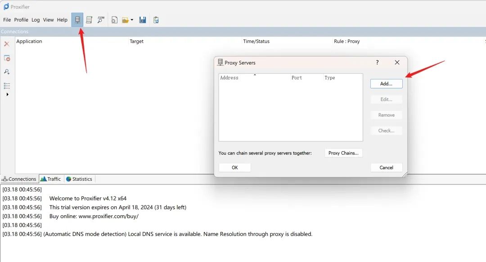The height and width of the screenshot is (262, 486).
Task: Click the new profile document icon
Action: pyautogui.click(x=114, y=20)
